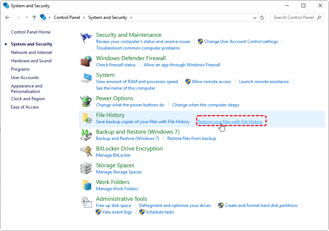Open User Accounts category
329x231 pixels.
[x=25, y=78]
